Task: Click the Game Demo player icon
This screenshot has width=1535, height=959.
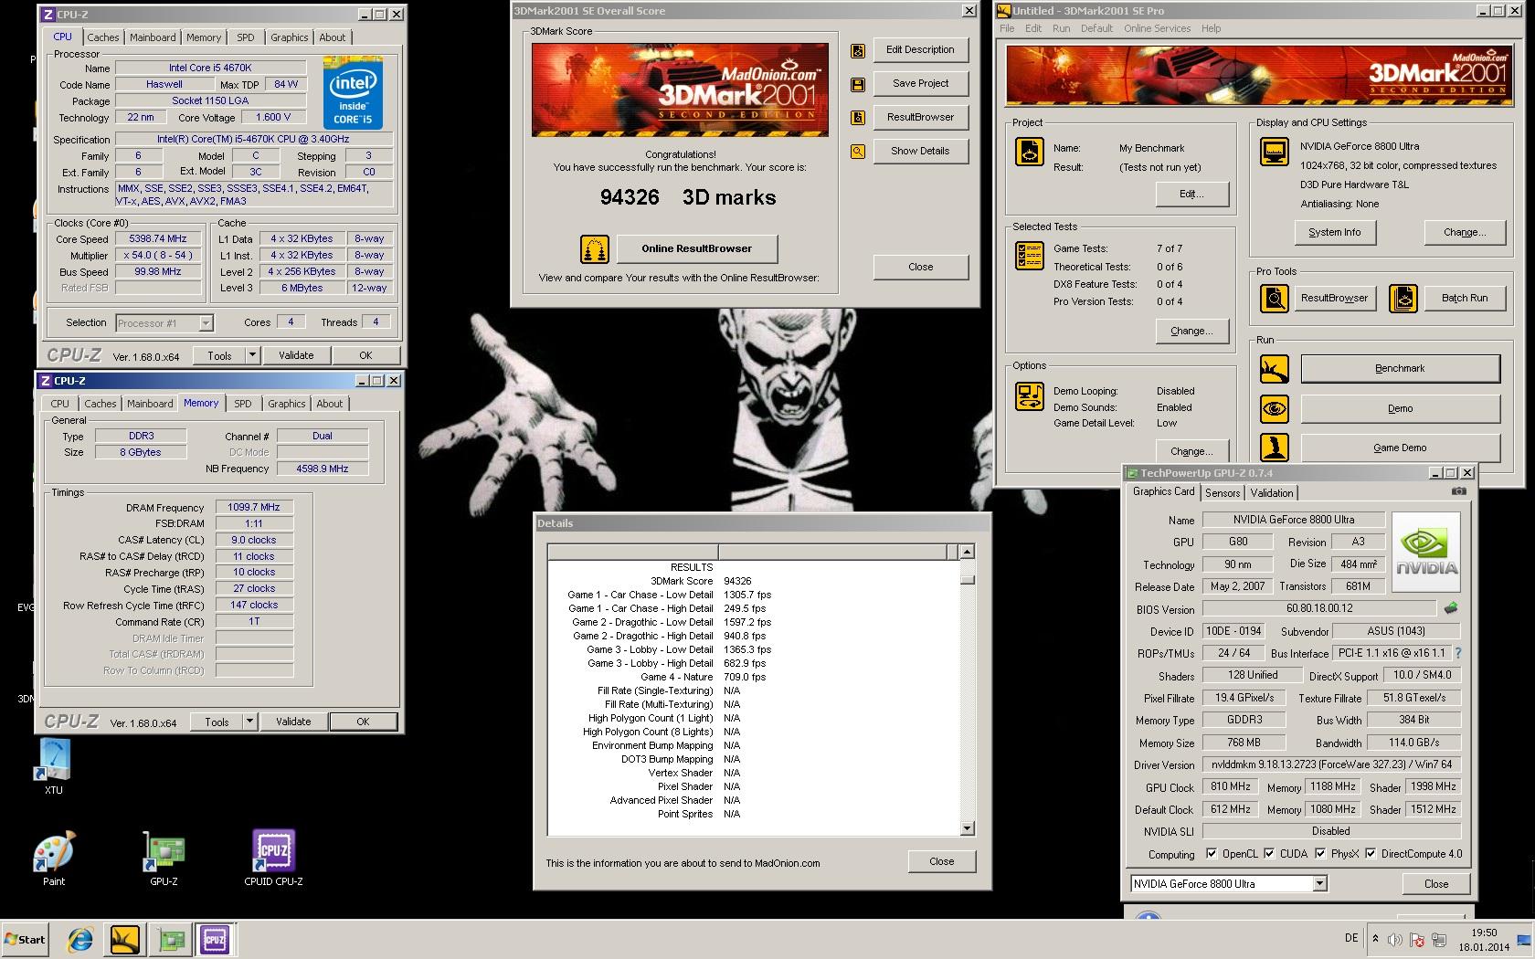Action: 1275,448
